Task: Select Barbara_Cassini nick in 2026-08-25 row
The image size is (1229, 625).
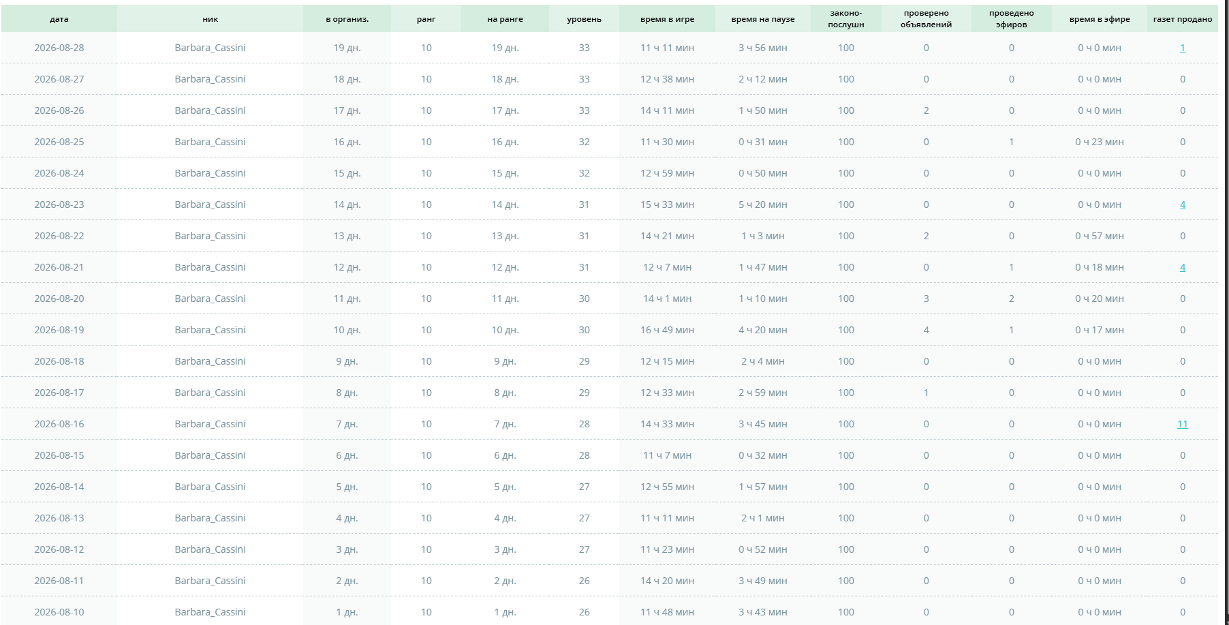Action: pyautogui.click(x=210, y=142)
